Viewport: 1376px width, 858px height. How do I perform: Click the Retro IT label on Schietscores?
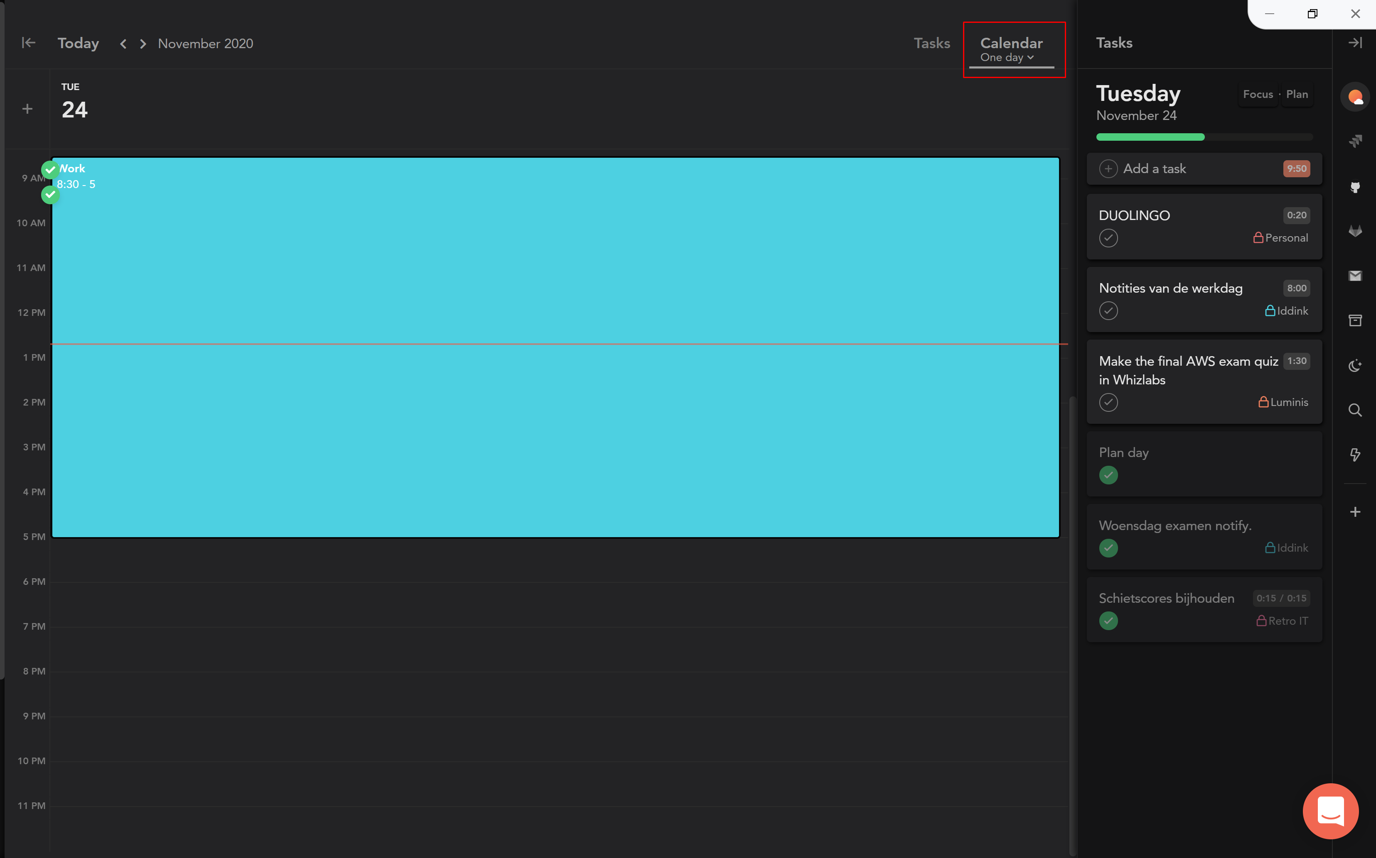pyautogui.click(x=1282, y=621)
